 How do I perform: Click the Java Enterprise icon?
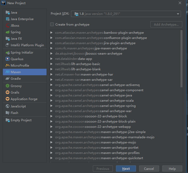pyautogui.click(x=8, y=19)
